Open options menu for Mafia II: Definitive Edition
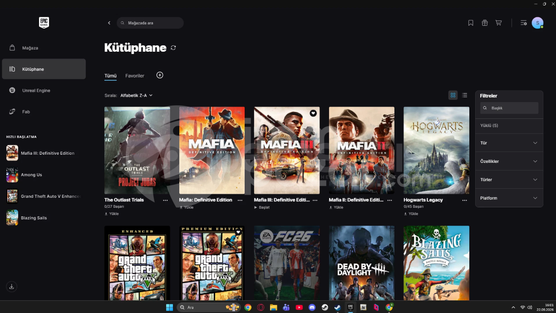The height and width of the screenshot is (313, 556). point(390,200)
